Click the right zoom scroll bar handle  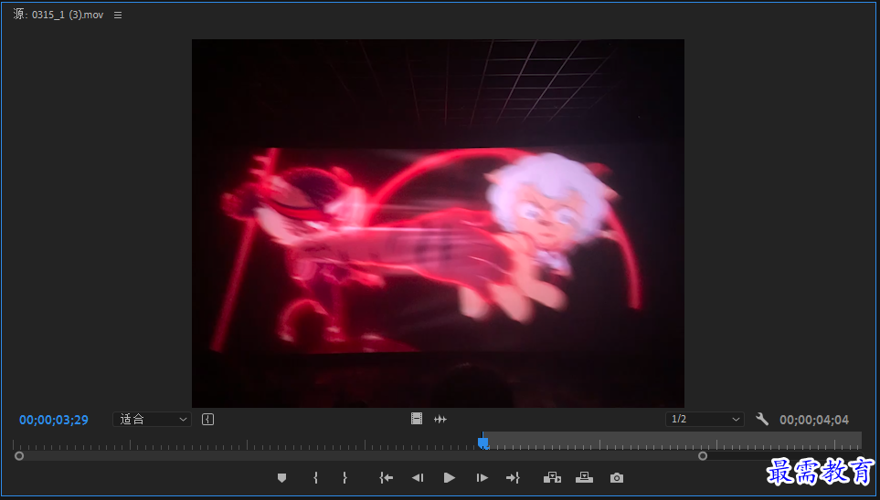(x=703, y=456)
